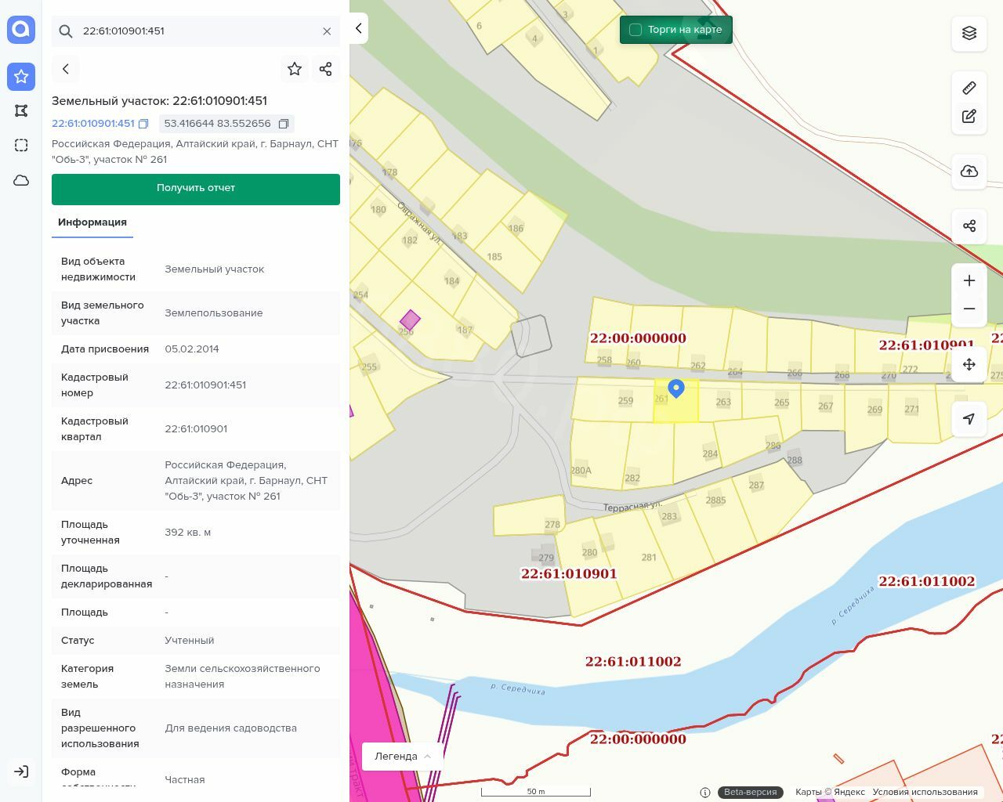
Task: Collapse the left information panel
Action: (x=358, y=28)
